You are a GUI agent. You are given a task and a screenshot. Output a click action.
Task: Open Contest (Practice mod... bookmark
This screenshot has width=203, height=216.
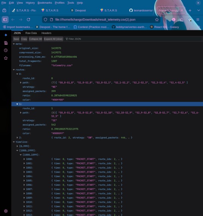point(91,27)
